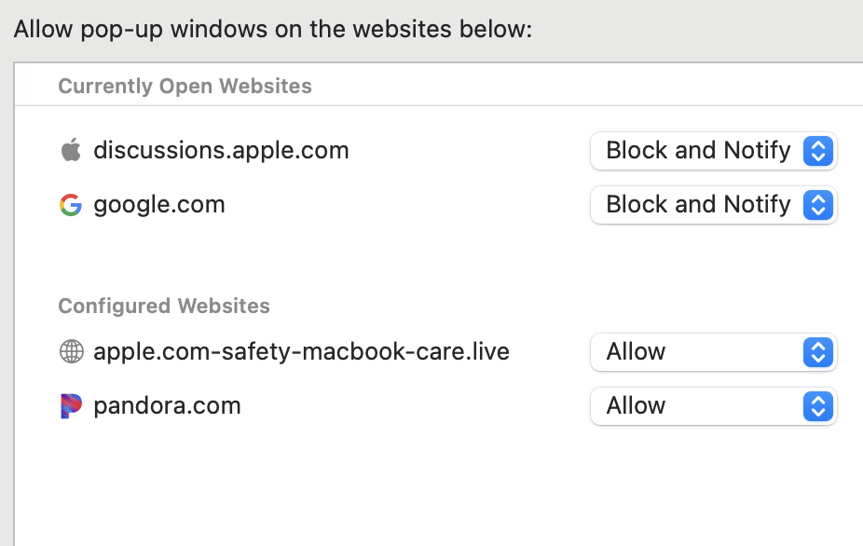Image resolution: width=863 pixels, height=546 pixels.
Task: Select the google.com website entry
Action: [159, 205]
